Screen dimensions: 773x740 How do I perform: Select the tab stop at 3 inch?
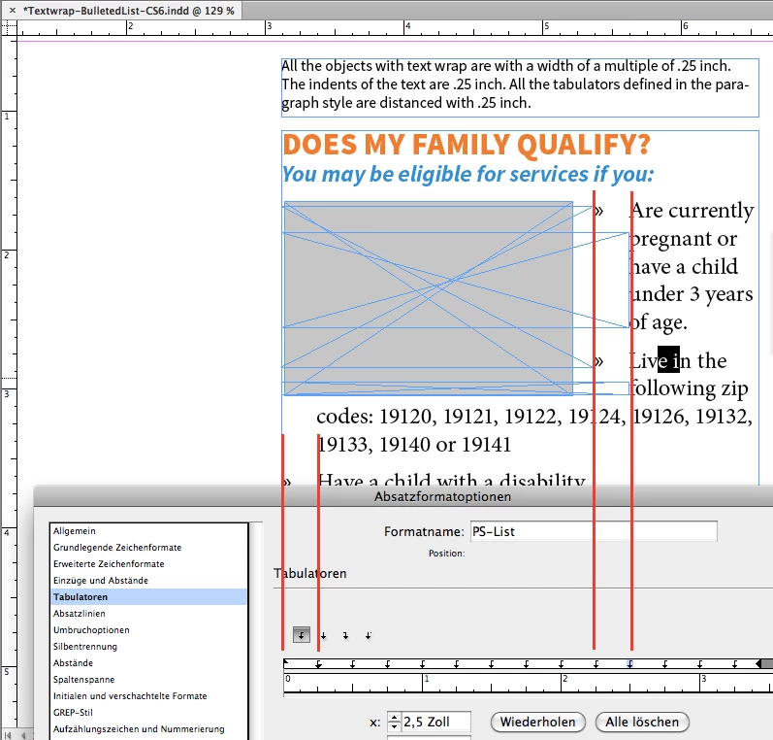(700, 664)
